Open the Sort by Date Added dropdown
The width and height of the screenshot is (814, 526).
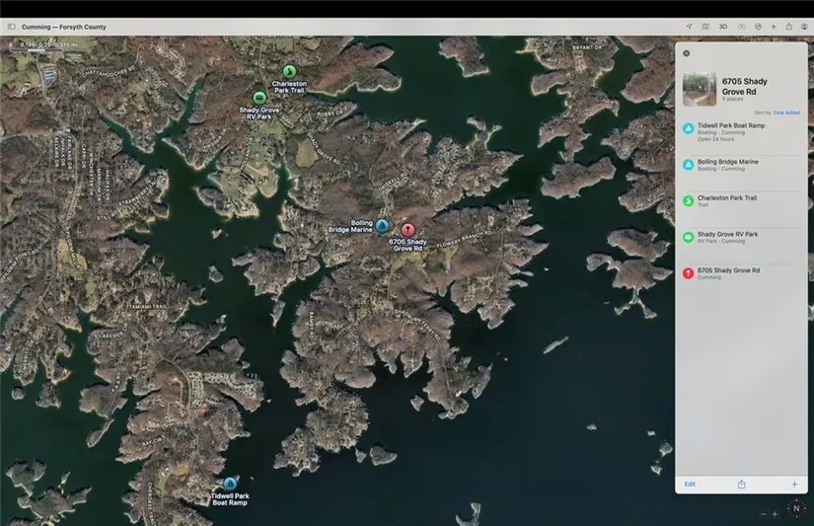click(786, 113)
